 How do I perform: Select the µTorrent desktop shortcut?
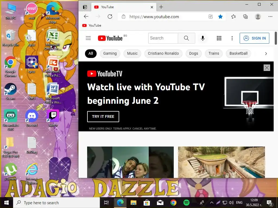(11, 172)
